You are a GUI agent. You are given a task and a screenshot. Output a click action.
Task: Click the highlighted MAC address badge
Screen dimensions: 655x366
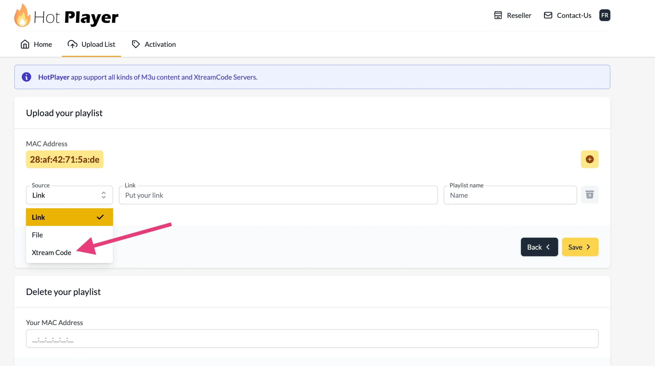click(65, 159)
